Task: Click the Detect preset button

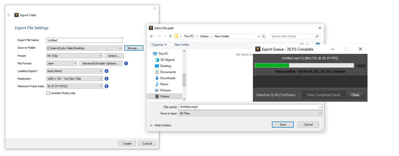Action: pyautogui.click(x=114, y=56)
